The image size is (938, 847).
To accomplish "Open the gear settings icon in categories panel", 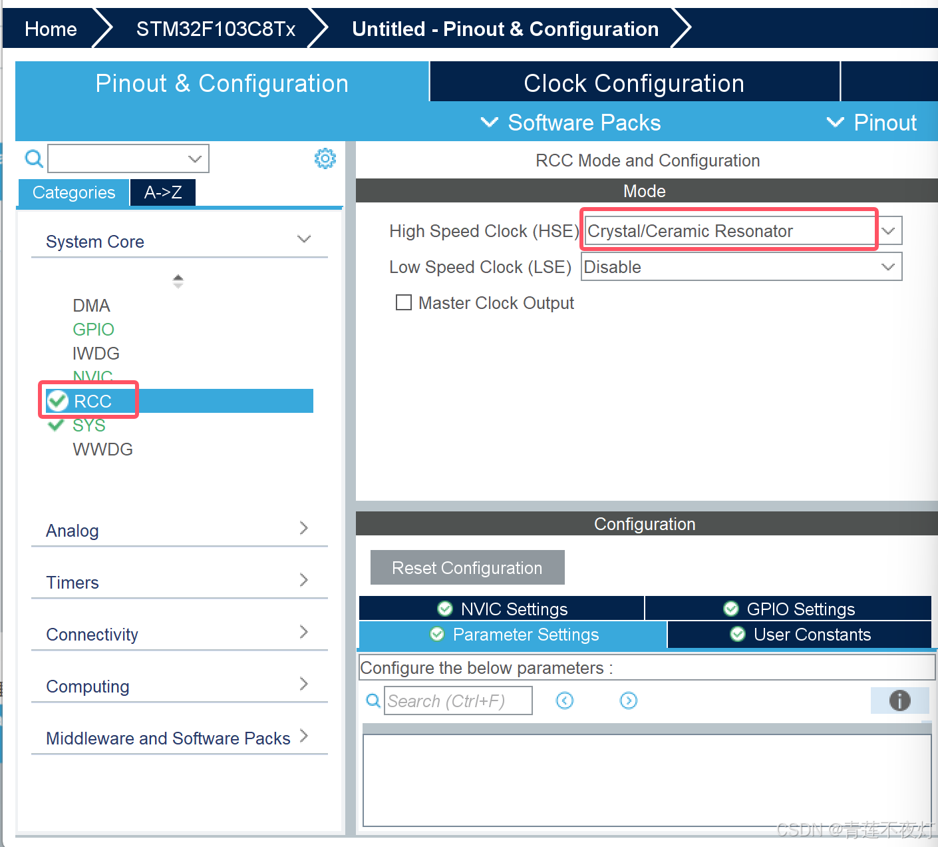I will coord(325,158).
